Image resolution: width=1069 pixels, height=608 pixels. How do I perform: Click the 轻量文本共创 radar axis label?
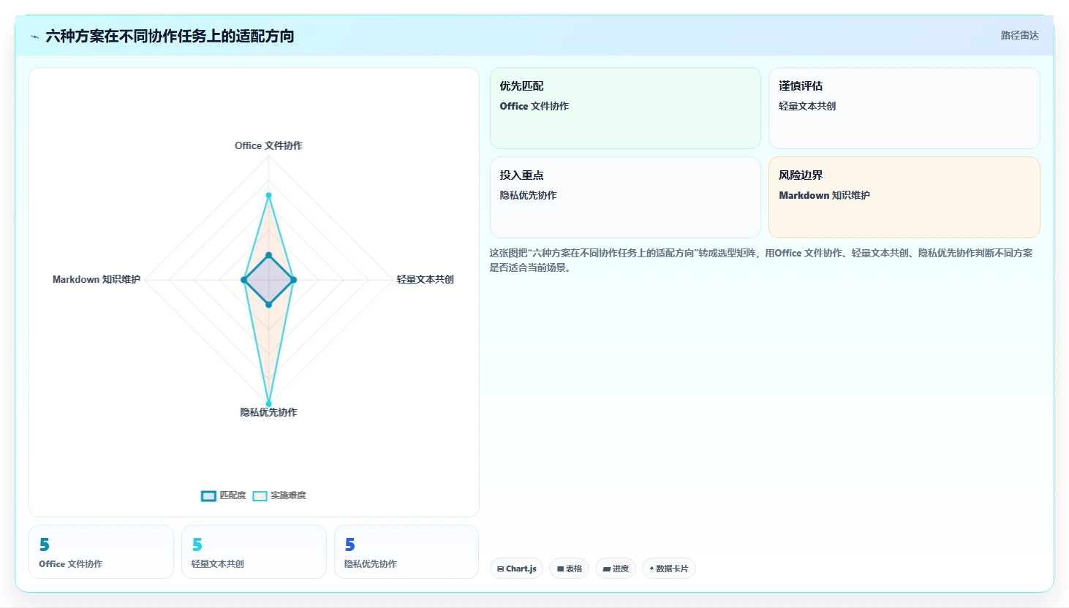pos(425,279)
